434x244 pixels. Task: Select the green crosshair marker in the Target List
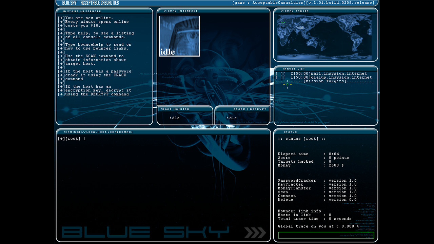288,84
